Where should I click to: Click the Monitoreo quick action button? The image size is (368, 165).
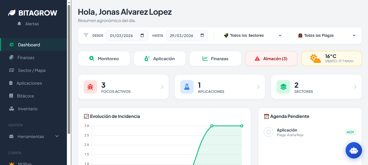tap(104, 59)
